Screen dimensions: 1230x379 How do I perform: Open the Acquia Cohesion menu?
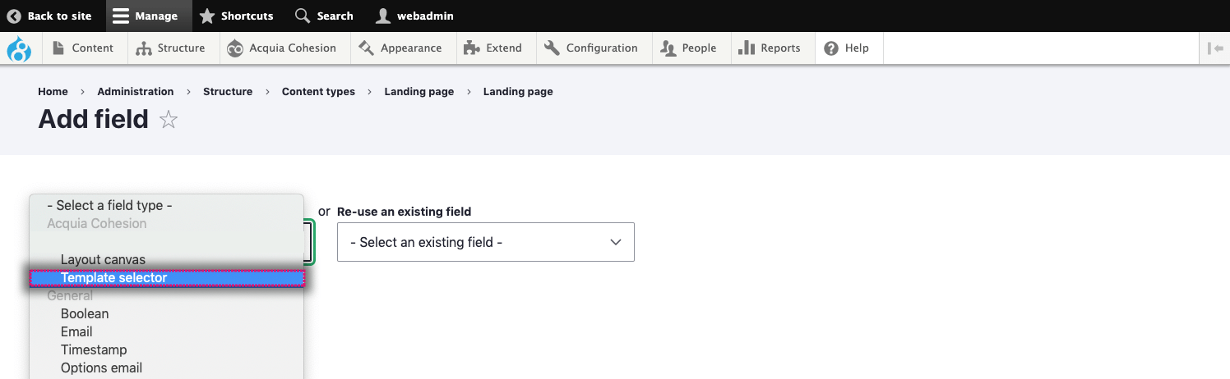pyautogui.click(x=282, y=48)
